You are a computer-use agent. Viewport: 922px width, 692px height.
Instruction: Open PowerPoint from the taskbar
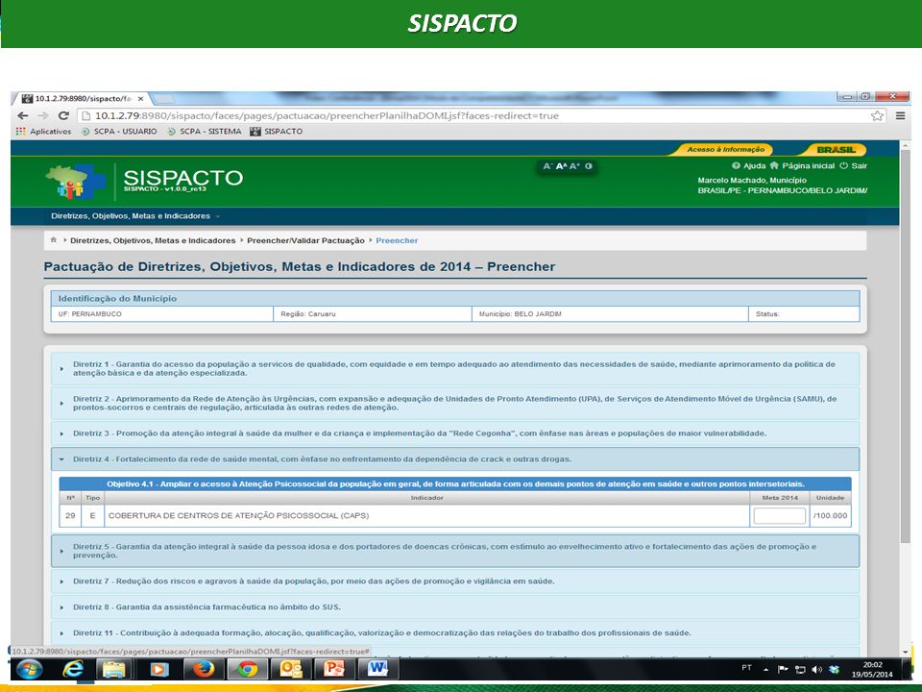[334, 670]
